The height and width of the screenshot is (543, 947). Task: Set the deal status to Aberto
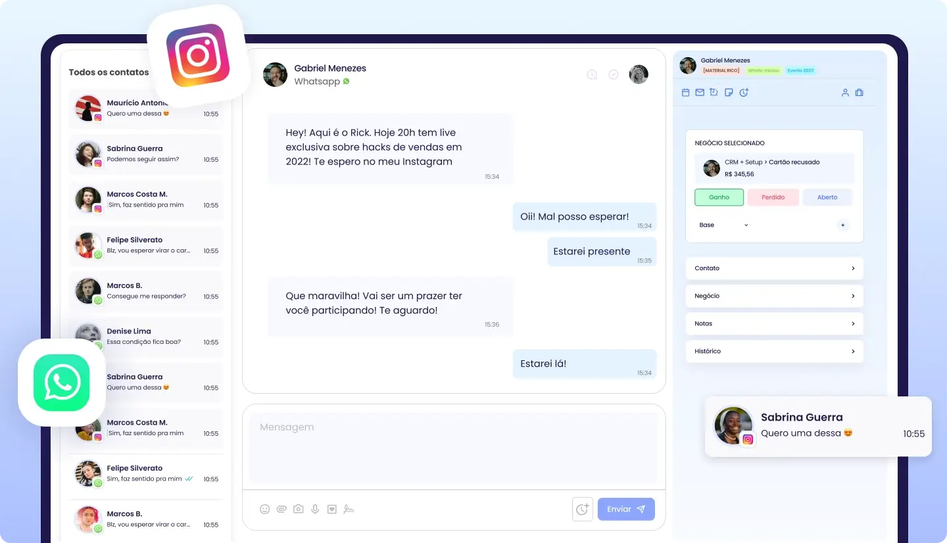click(827, 197)
